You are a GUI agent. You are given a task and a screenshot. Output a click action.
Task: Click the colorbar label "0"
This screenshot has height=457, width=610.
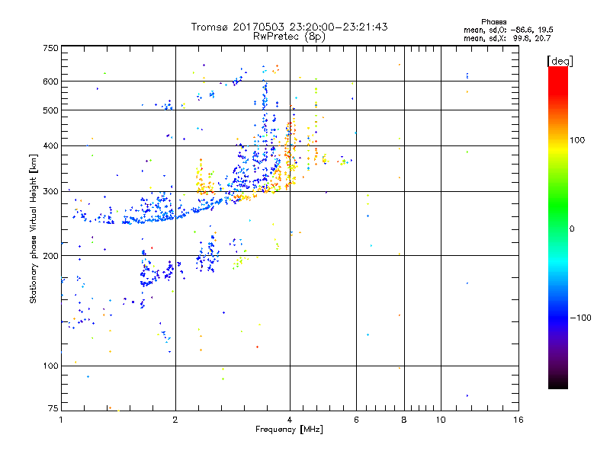click(x=572, y=229)
